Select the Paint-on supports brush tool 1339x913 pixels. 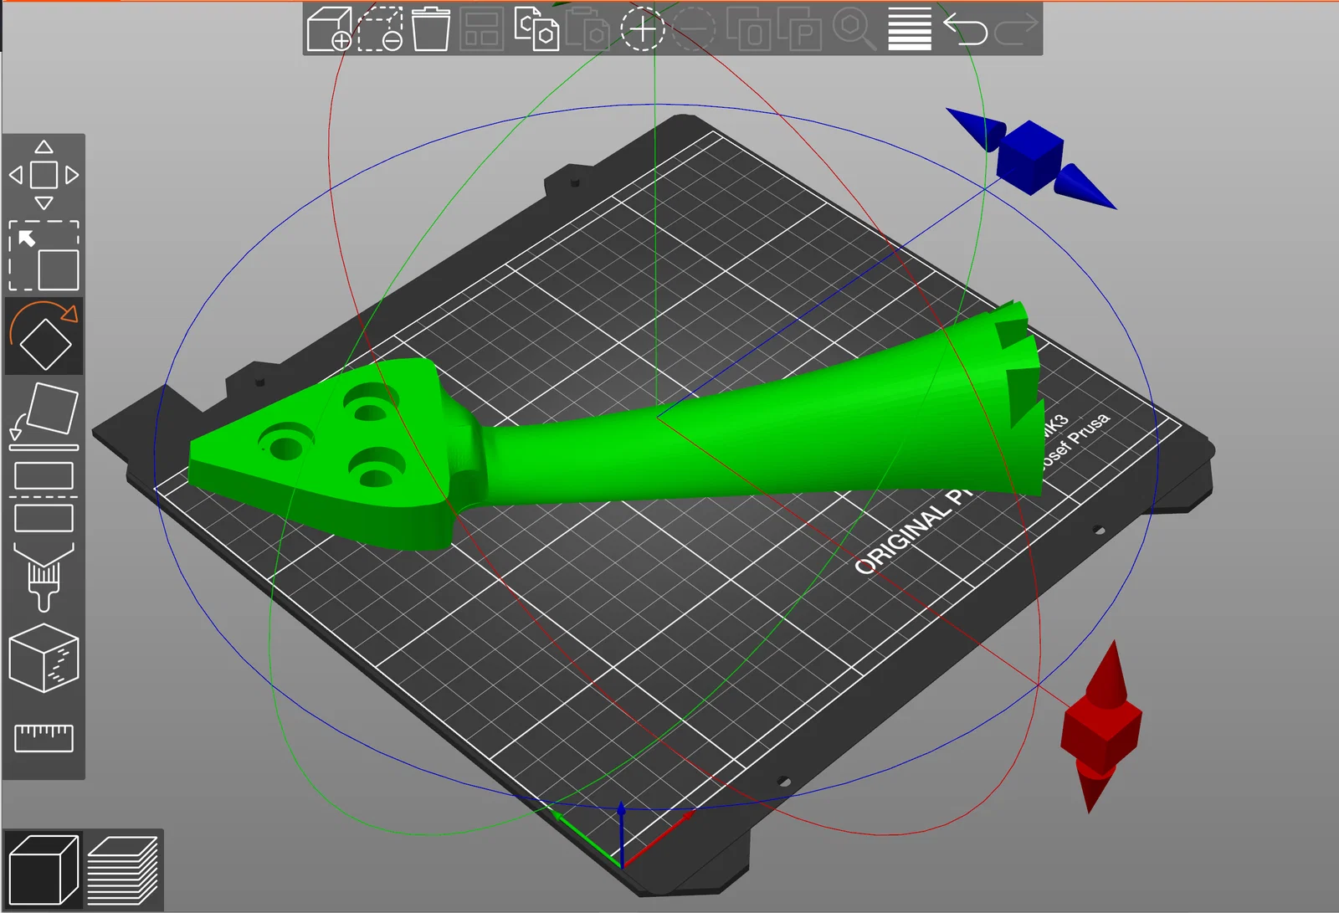click(x=44, y=577)
